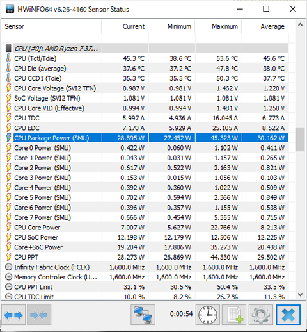Click the lightning icon beside Core 0 Power

pos(8,148)
